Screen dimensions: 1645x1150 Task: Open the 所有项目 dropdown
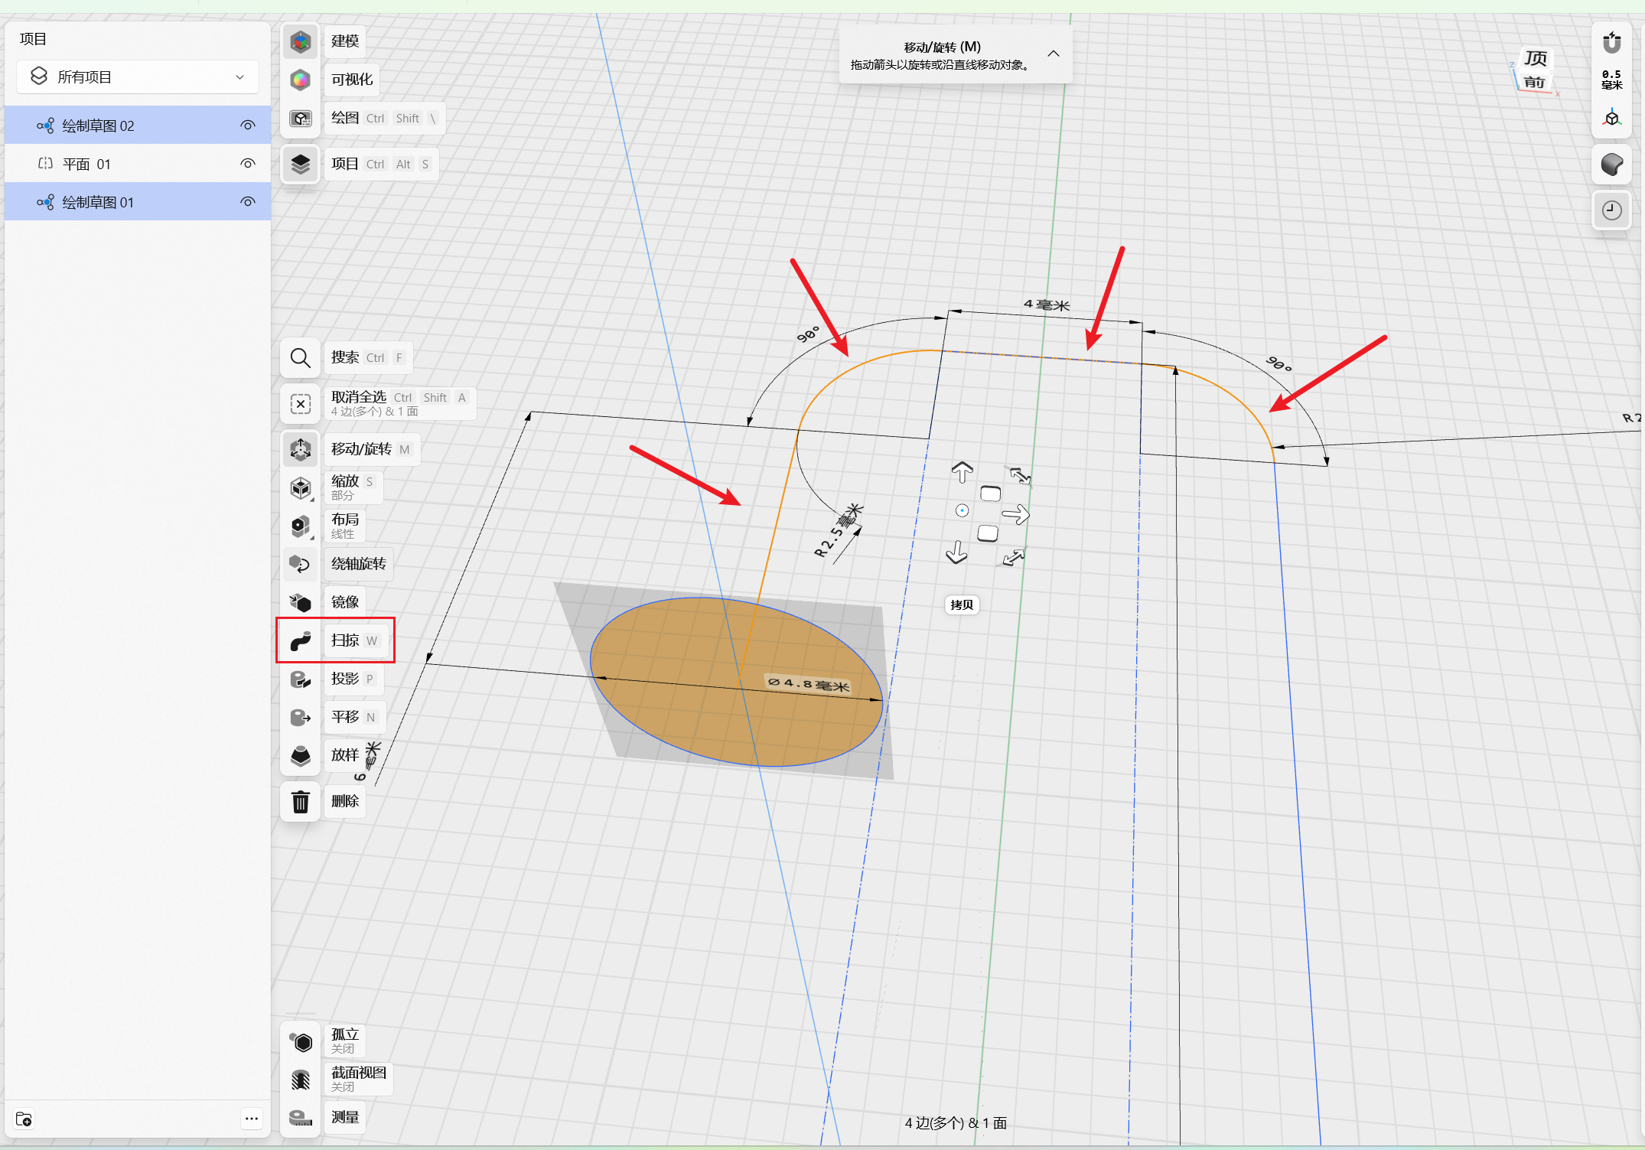[138, 77]
